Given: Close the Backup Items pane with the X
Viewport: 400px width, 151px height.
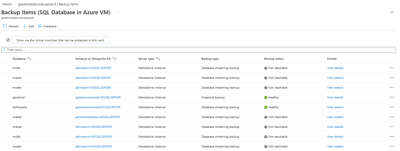Looking at the screenshot, I should 392,12.
